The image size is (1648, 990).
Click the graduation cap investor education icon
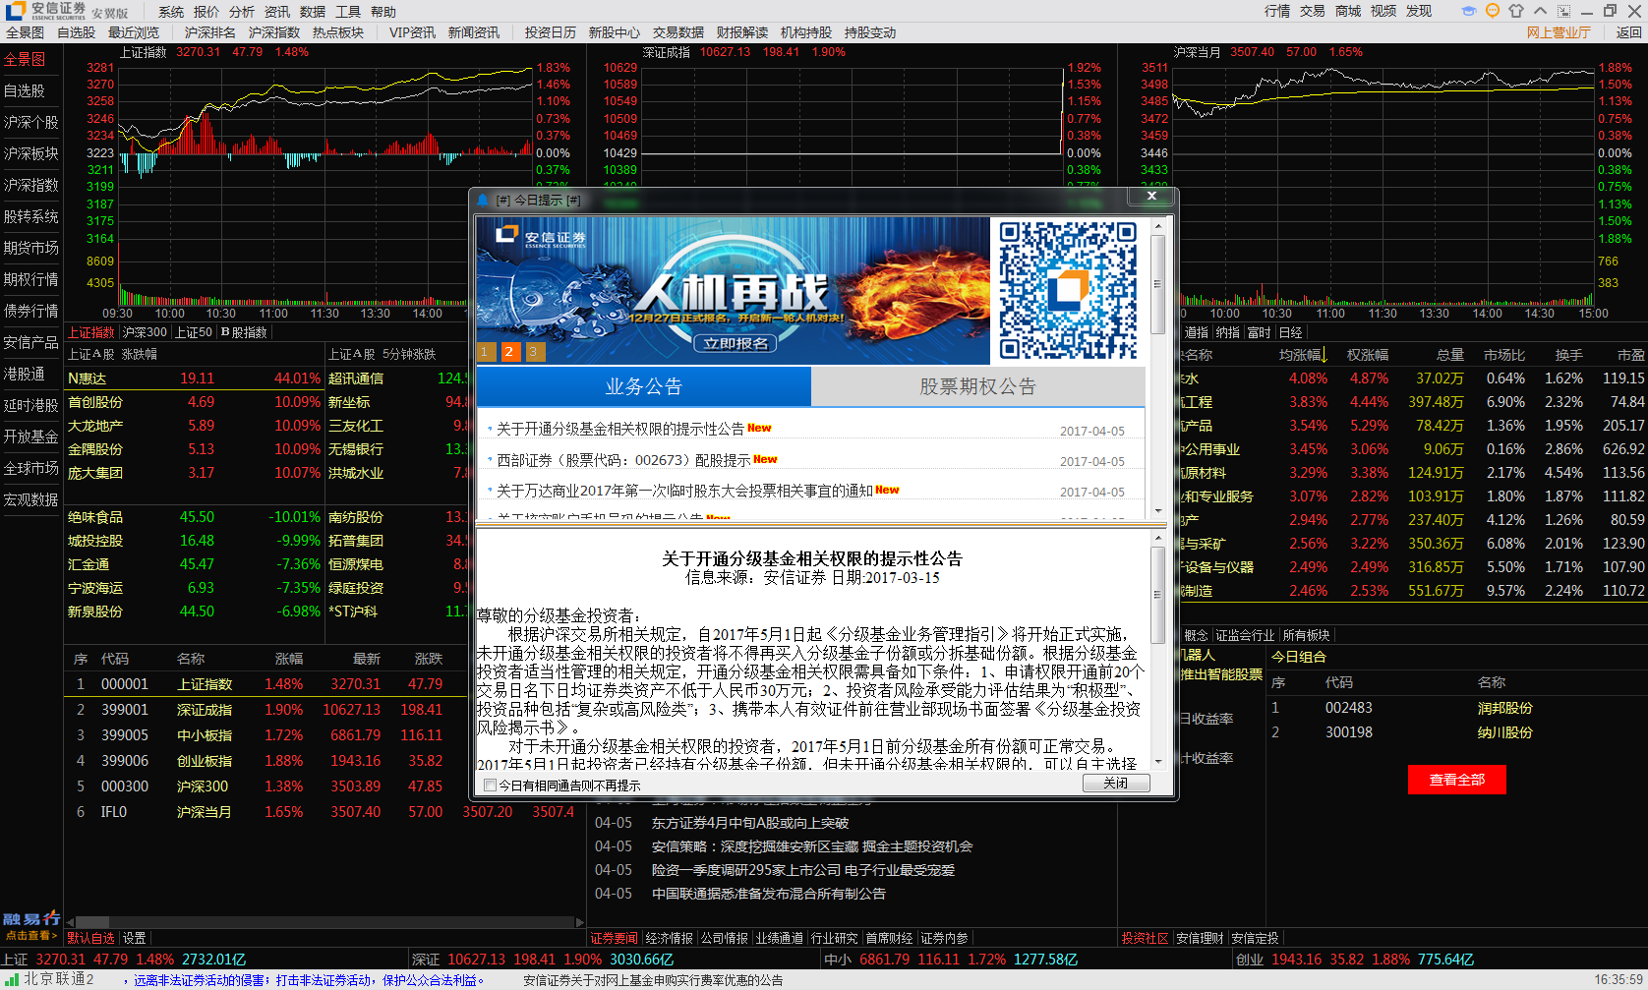(1468, 11)
